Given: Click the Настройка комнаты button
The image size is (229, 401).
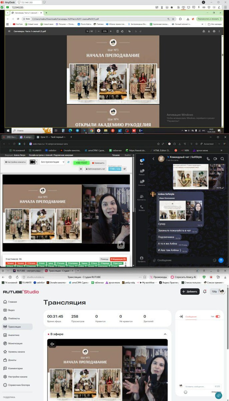Looking at the screenshot, I should pyautogui.click(x=15, y=162).
